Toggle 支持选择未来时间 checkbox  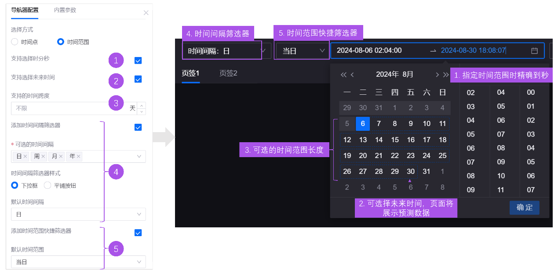(138, 79)
